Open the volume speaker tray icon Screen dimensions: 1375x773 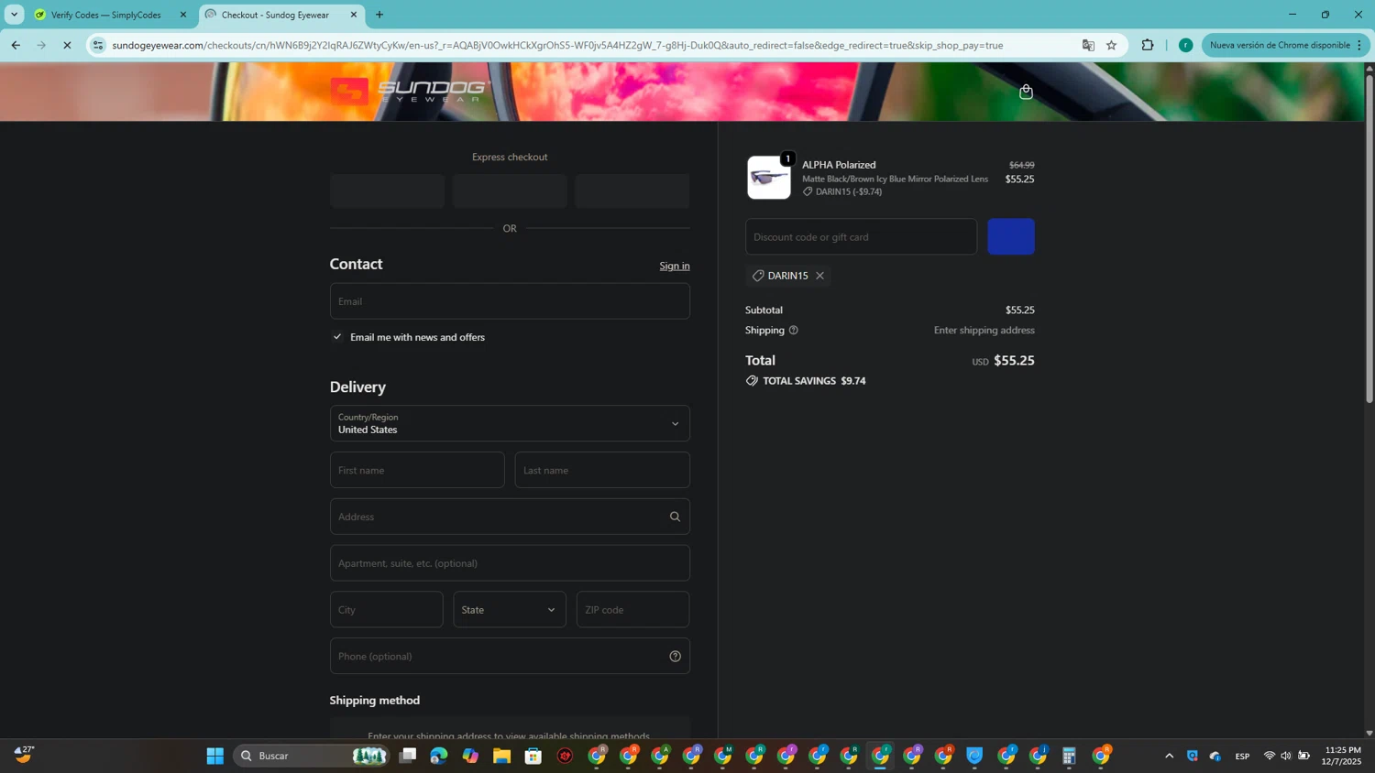(1286, 756)
